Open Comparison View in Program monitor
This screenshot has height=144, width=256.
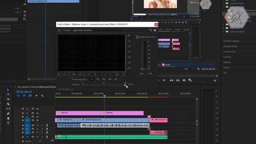(190, 80)
